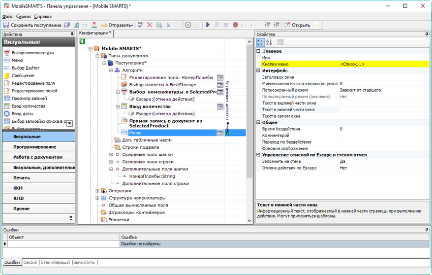
Task: Click the green refresh icon in toolbar
Action: coord(76,25)
